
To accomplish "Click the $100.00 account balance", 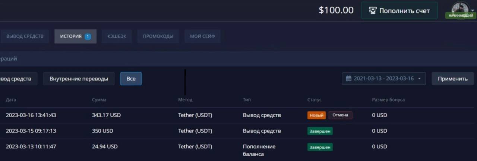I will point(336,10).
